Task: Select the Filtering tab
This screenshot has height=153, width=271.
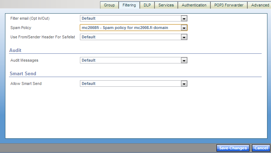Action: coord(129,5)
